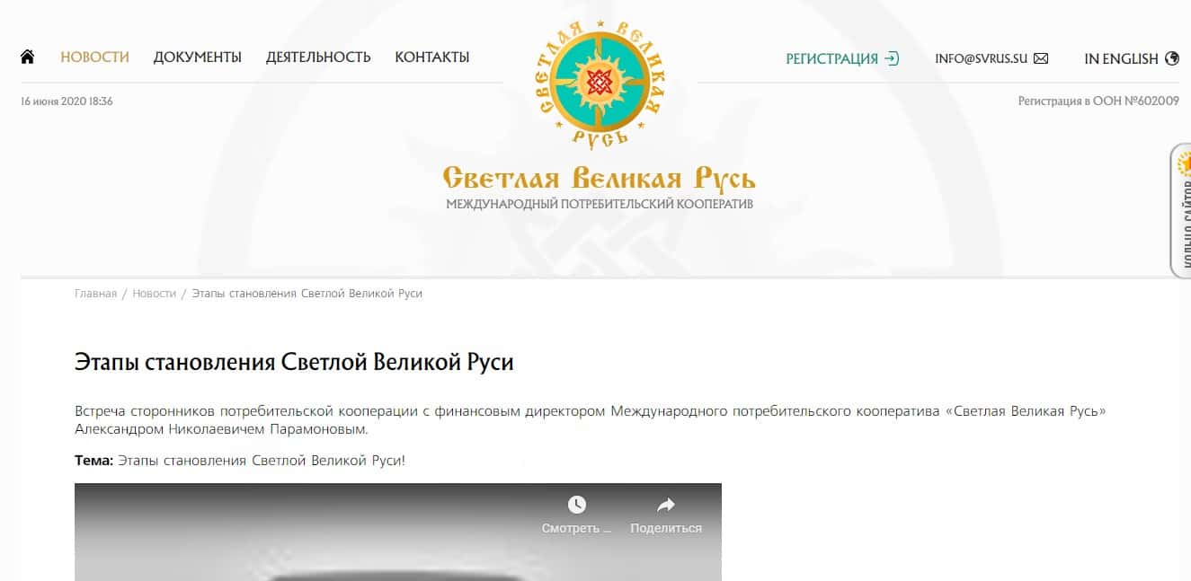Viewport: 1191px width, 581px height.
Task: Go to the home page icon
Action: point(28,57)
